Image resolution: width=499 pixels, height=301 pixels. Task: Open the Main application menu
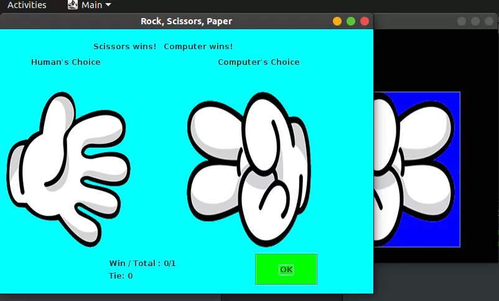click(x=90, y=5)
